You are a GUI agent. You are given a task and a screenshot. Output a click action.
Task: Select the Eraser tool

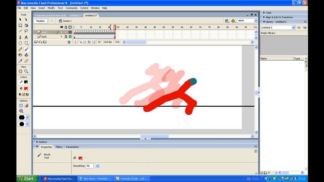click(26, 61)
